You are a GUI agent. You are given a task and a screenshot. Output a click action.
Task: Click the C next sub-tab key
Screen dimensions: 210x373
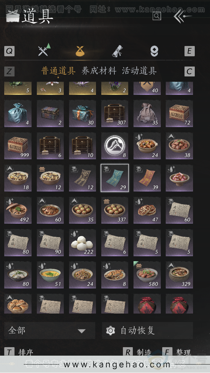[x=189, y=71]
